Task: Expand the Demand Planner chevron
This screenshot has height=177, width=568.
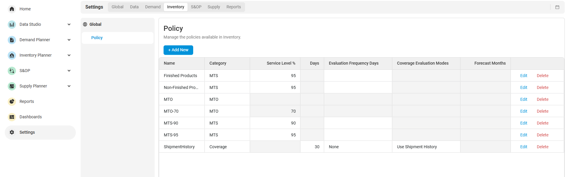Action: pyautogui.click(x=69, y=40)
